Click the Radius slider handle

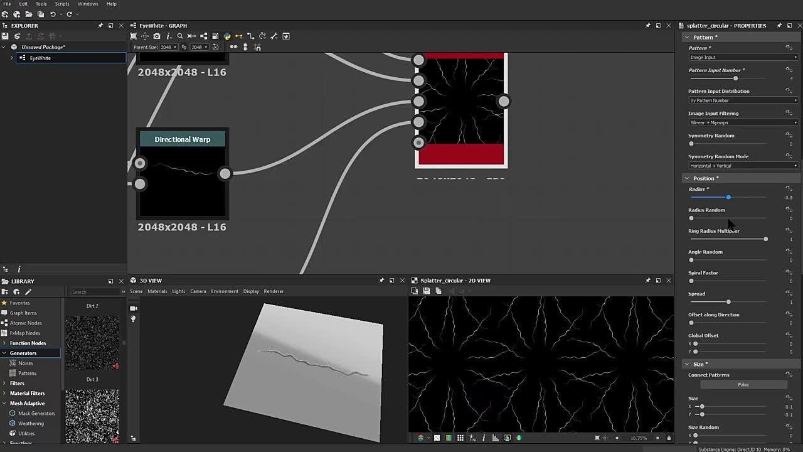click(x=728, y=197)
